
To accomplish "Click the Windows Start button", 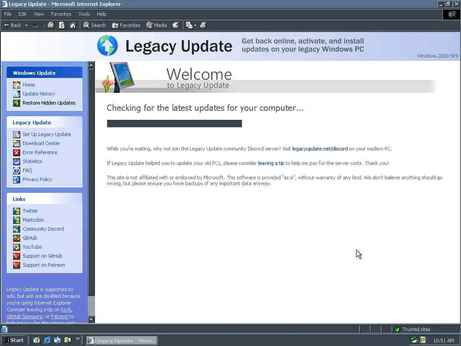I will pyautogui.click(x=14, y=341).
